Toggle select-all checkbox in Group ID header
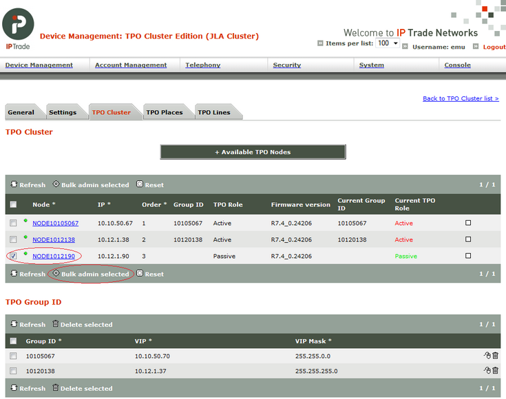This screenshot has height=399, width=506. coord(13,341)
